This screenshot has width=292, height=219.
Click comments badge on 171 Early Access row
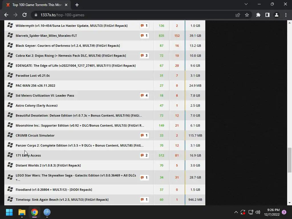pos(144,155)
